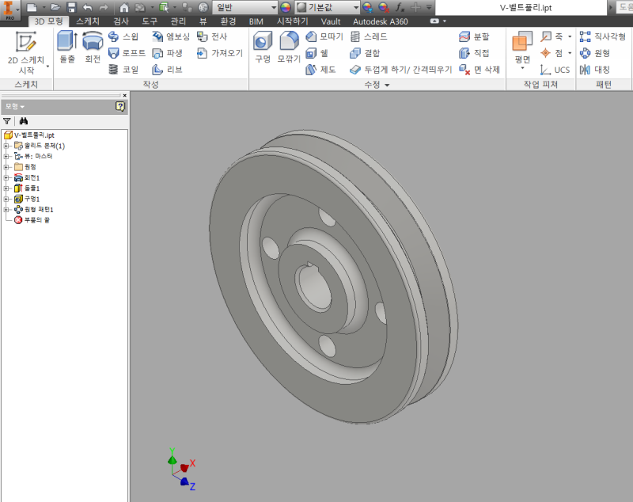Select the Sweep (스윕) tool
This screenshot has width=633, height=502.
pos(123,36)
